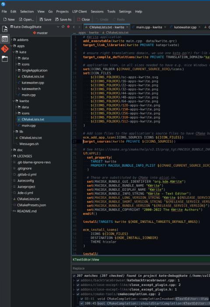Viewport: 210px width, 307px height.
Task: Uncheck cmakecompletion.cpp result checkbox
Action: [x=78, y=294]
